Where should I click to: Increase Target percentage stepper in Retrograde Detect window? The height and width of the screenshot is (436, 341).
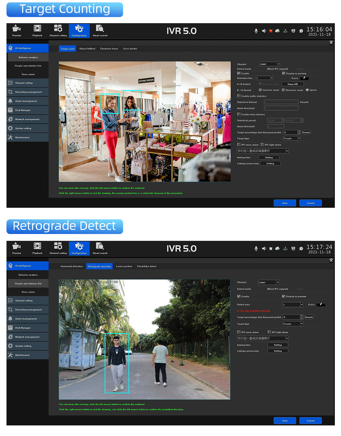point(302,316)
